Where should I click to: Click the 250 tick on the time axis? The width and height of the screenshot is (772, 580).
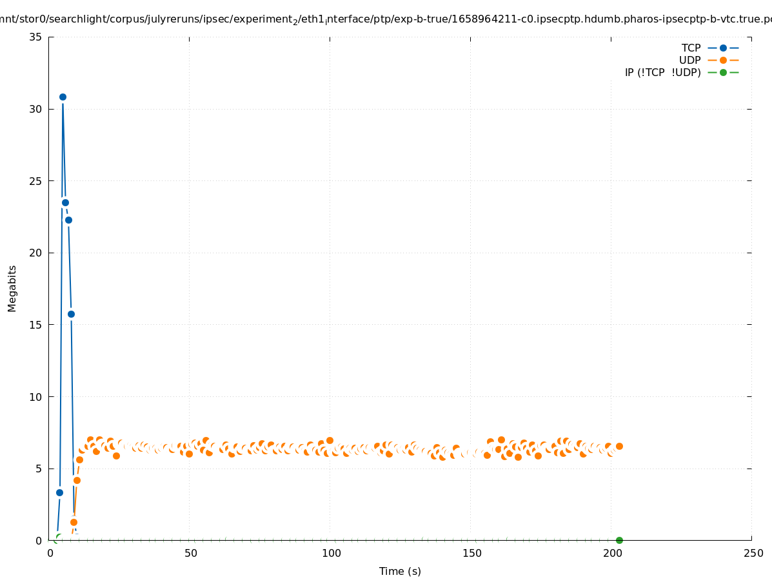(x=753, y=554)
